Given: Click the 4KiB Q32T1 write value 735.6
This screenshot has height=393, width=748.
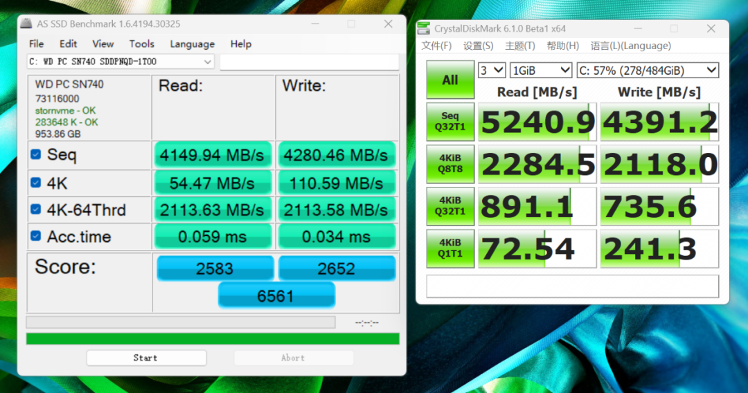Looking at the screenshot, I should pos(659,206).
